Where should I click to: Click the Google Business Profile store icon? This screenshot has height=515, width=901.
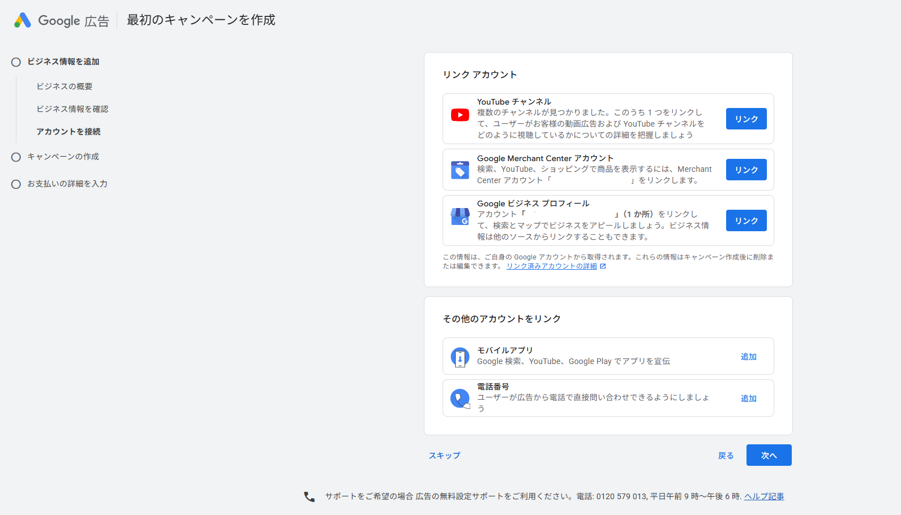coord(460,217)
